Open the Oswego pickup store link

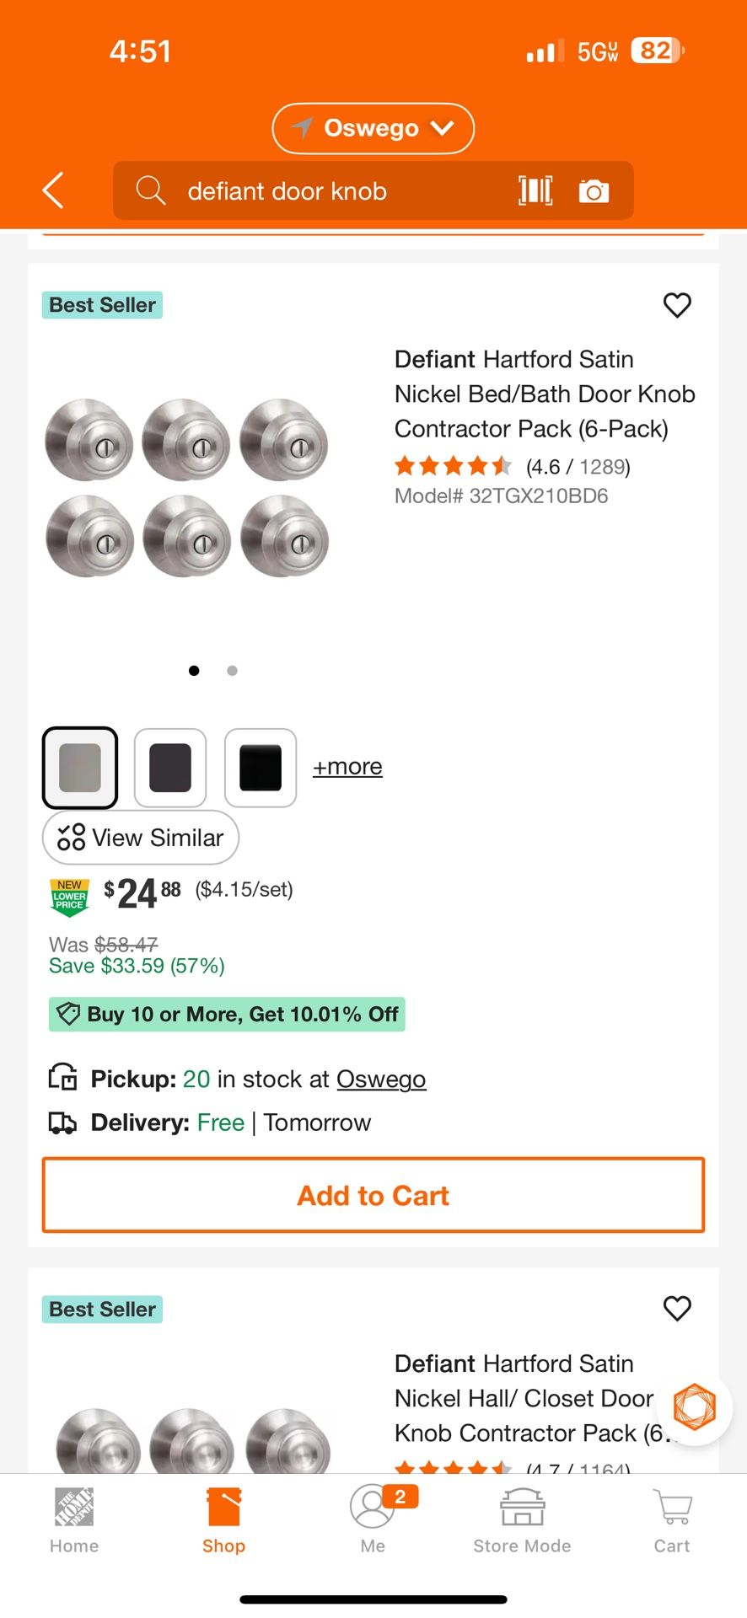pos(381,1080)
